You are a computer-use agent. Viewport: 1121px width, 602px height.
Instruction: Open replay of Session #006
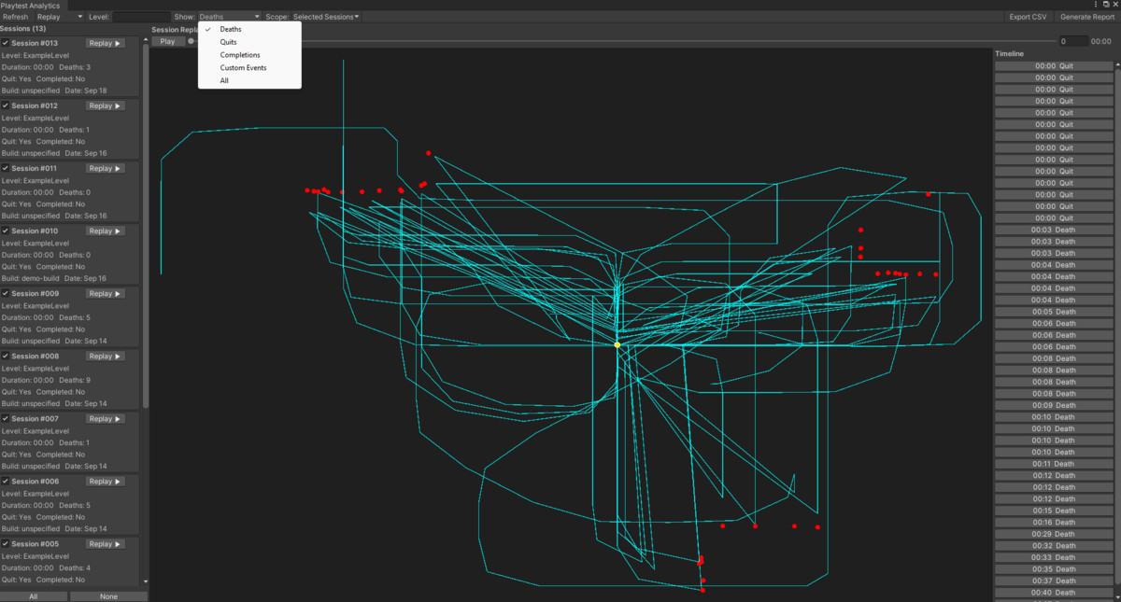point(105,481)
